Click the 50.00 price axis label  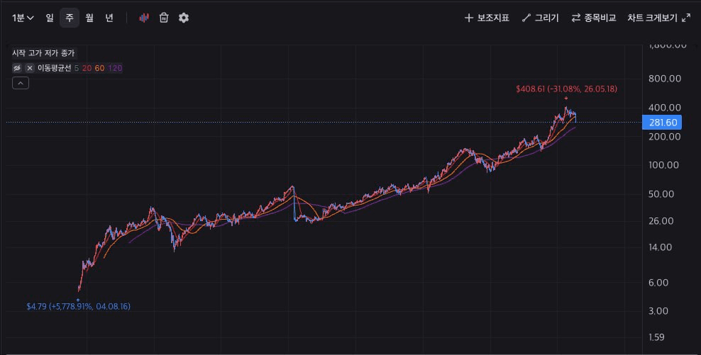click(x=662, y=194)
